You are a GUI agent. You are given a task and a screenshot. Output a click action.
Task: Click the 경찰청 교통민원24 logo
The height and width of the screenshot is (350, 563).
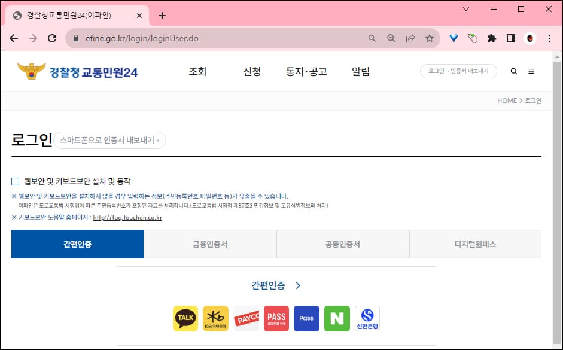pos(79,71)
